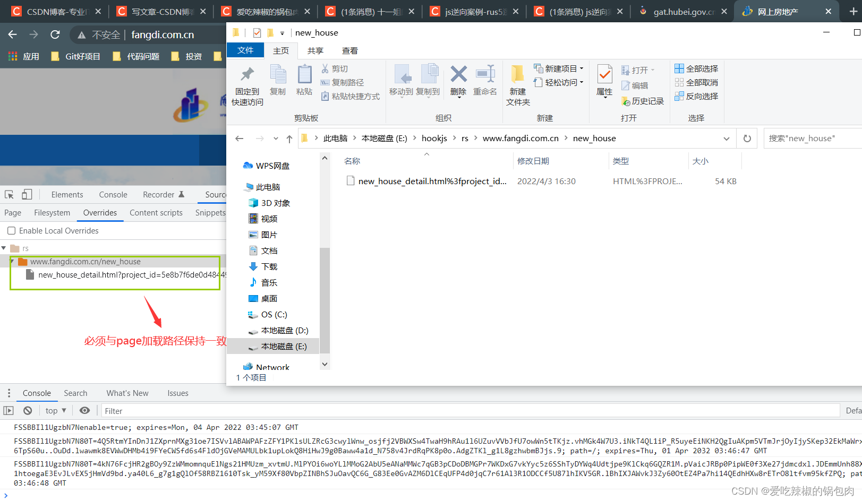Click the console Filter input field
Screen dimensions: 862x501
[x=471, y=411]
